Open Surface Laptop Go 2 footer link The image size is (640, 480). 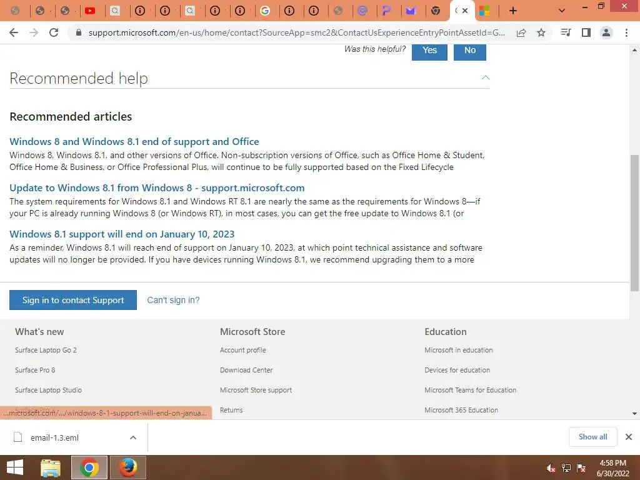(46, 350)
